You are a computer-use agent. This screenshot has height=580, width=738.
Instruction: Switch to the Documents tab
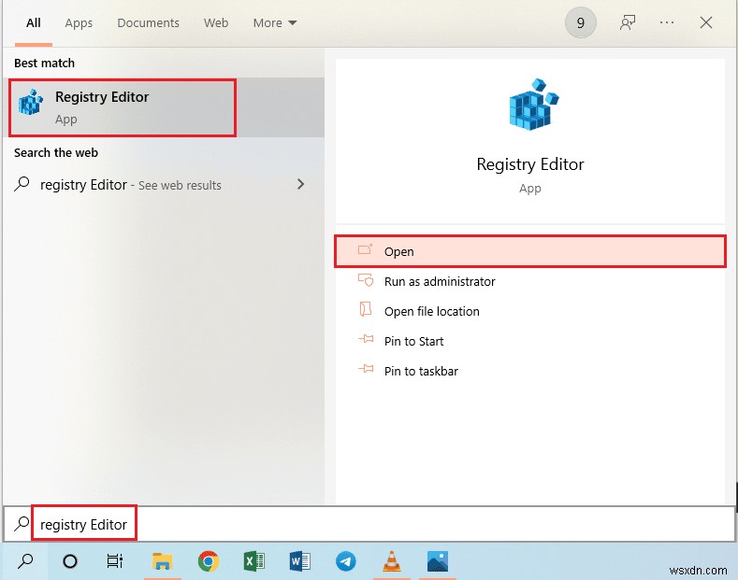[149, 23]
